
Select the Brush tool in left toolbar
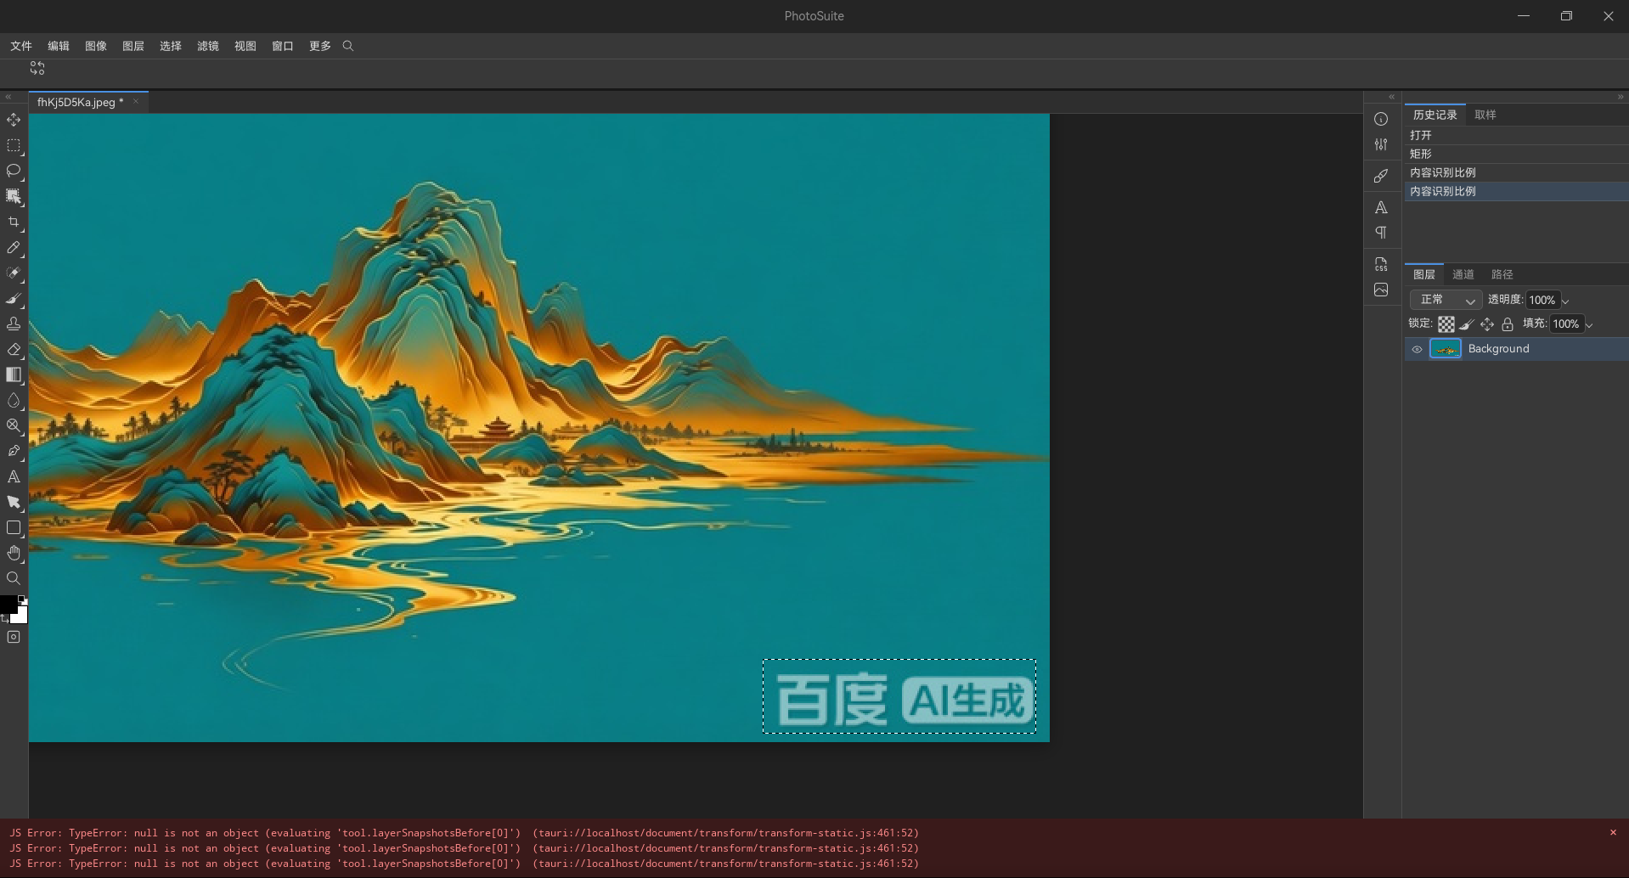[x=14, y=298]
